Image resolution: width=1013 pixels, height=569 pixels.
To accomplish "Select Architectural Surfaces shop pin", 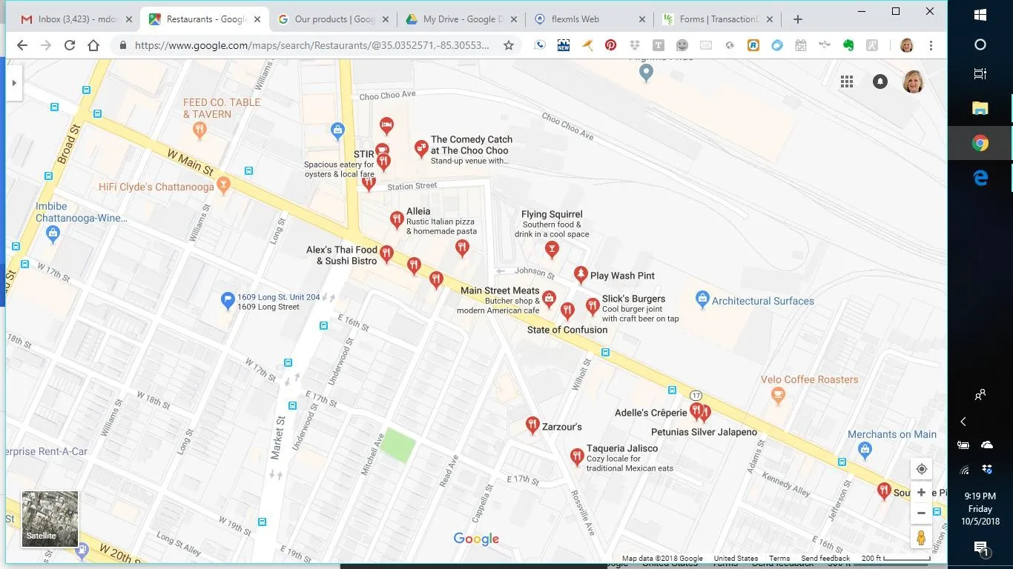I will point(702,299).
